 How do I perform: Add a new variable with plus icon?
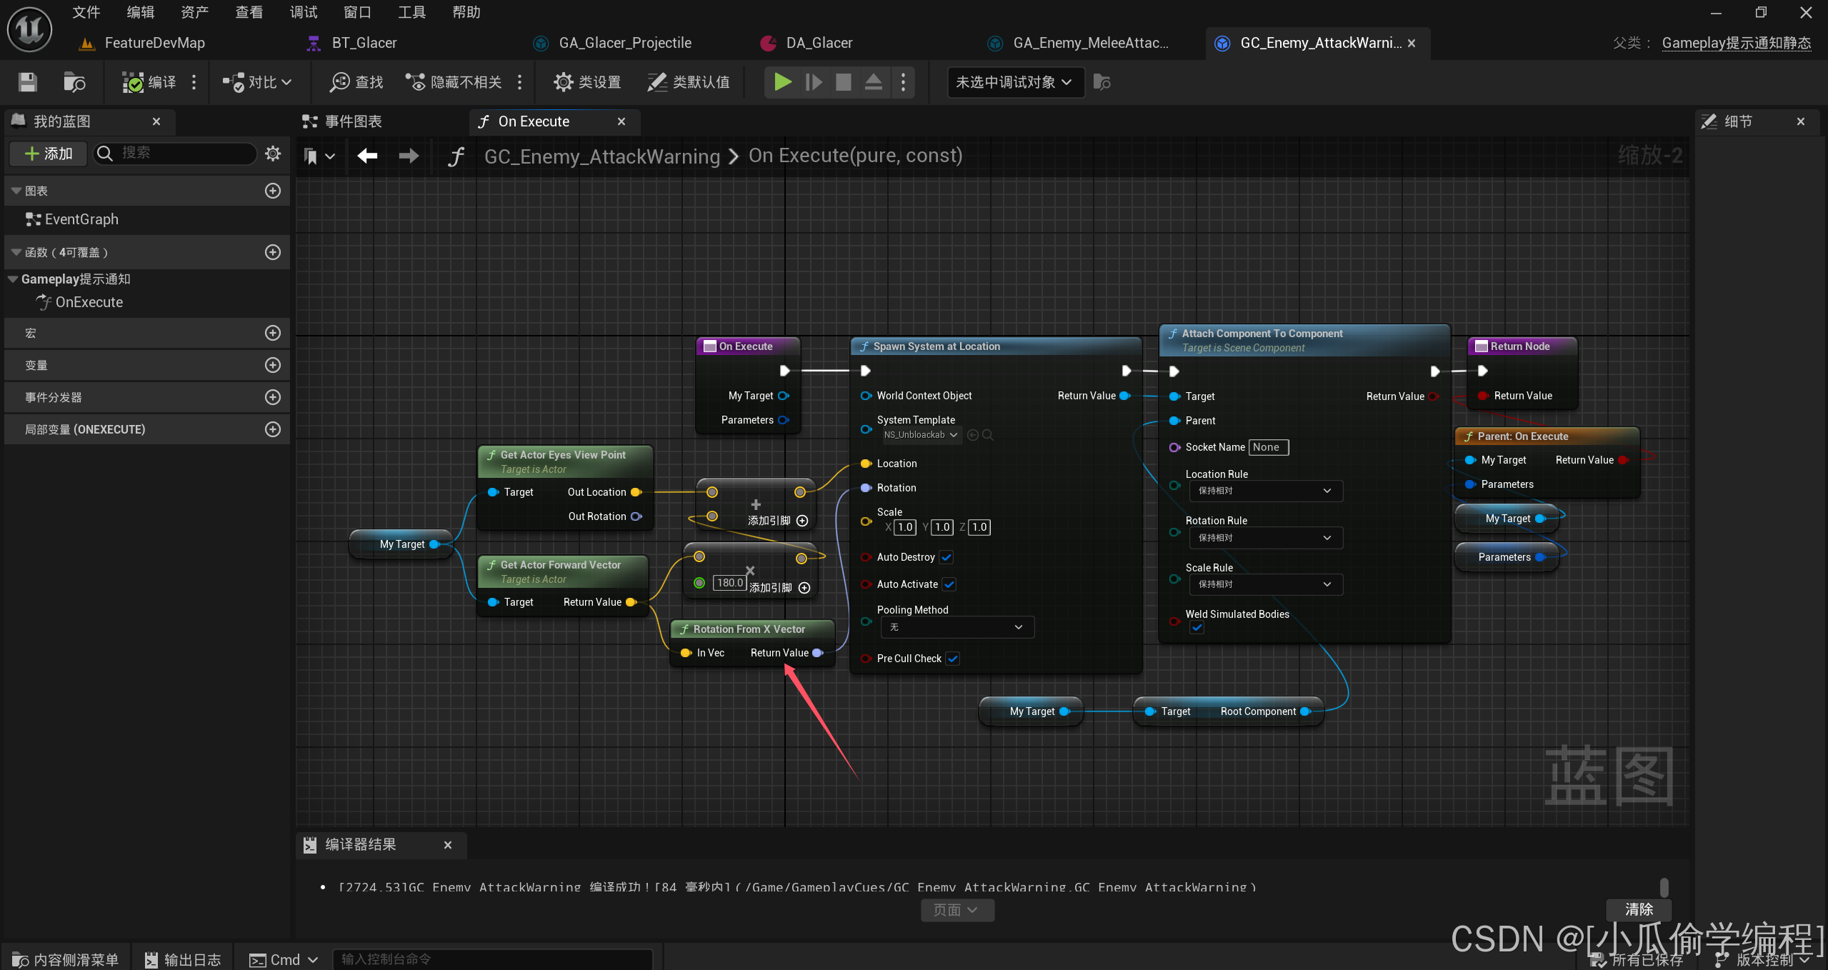click(272, 365)
